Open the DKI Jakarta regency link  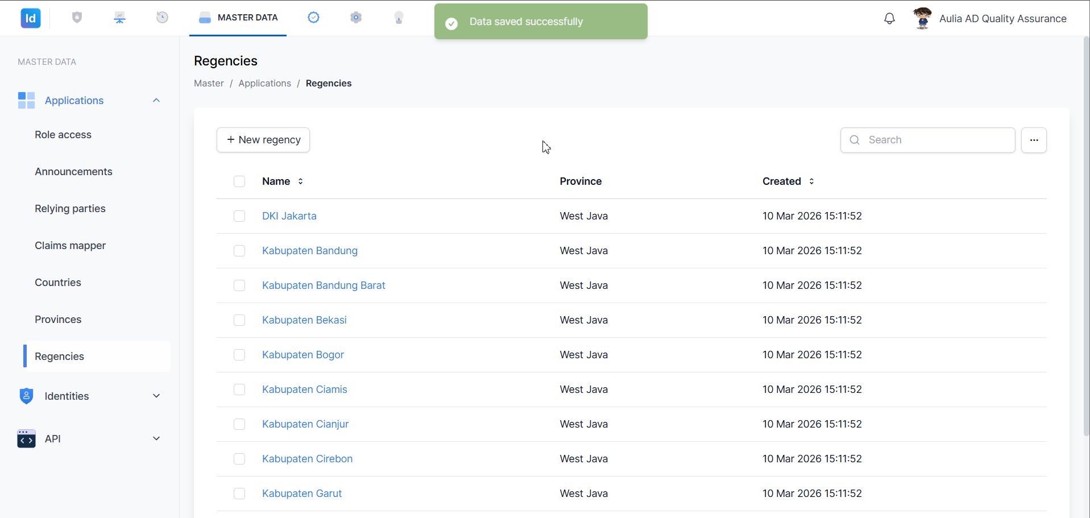[x=289, y=216]
